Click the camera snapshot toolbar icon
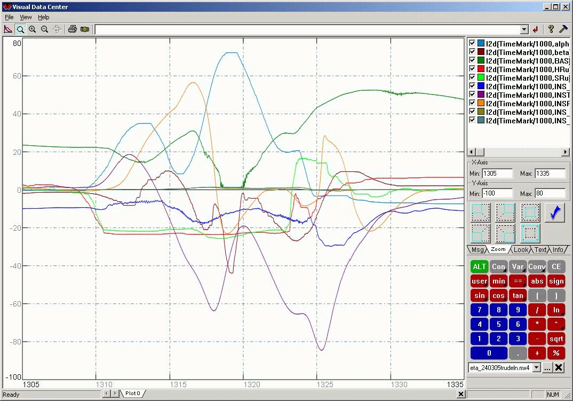Screen dimensions: 573x401 [x=85, y=29]
